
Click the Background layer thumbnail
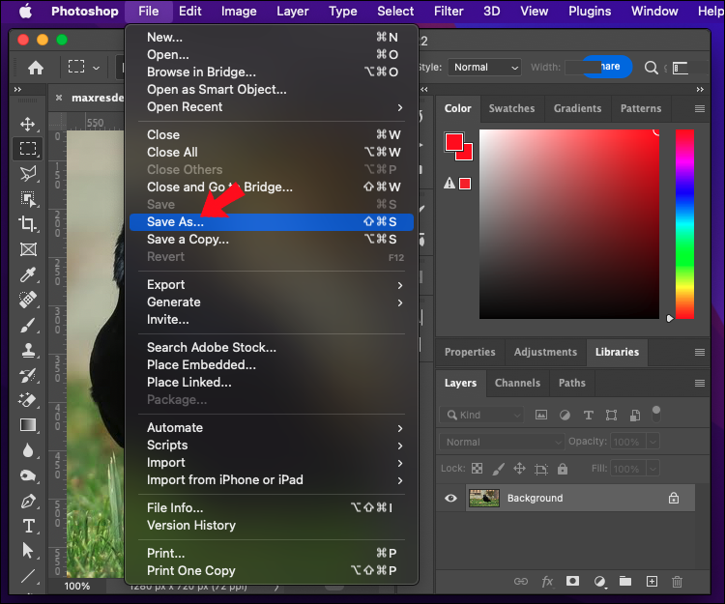click(483, 498)
